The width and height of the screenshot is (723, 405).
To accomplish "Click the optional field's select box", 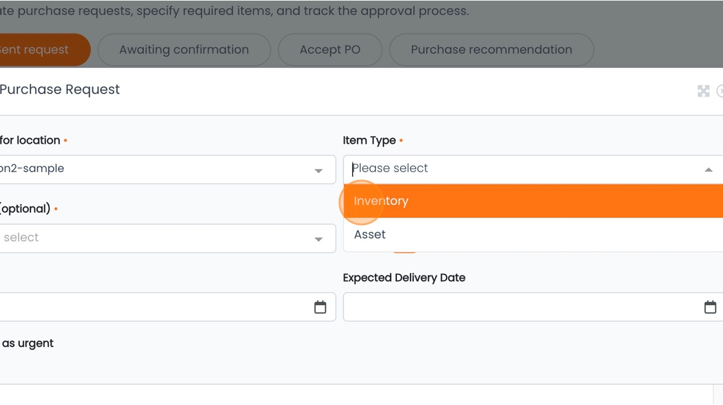I will (155, 238).
